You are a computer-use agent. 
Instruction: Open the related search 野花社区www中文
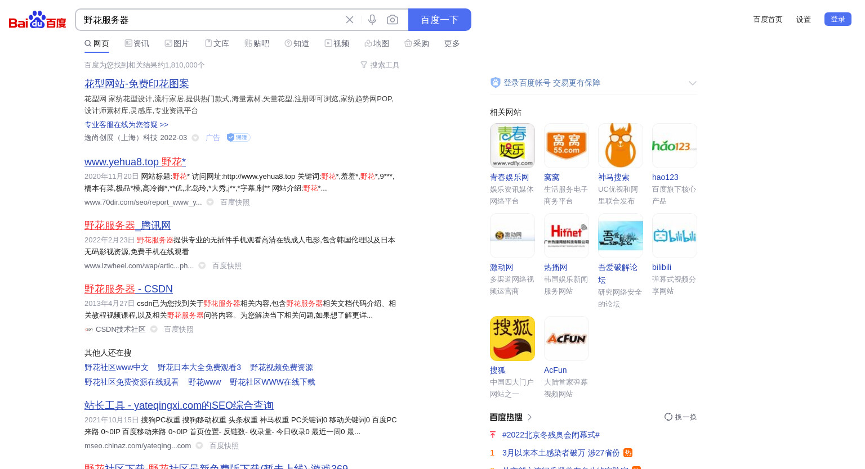(x=117, y=367)
